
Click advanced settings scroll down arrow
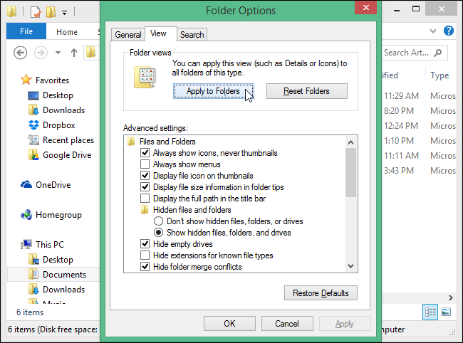point(350,266)
